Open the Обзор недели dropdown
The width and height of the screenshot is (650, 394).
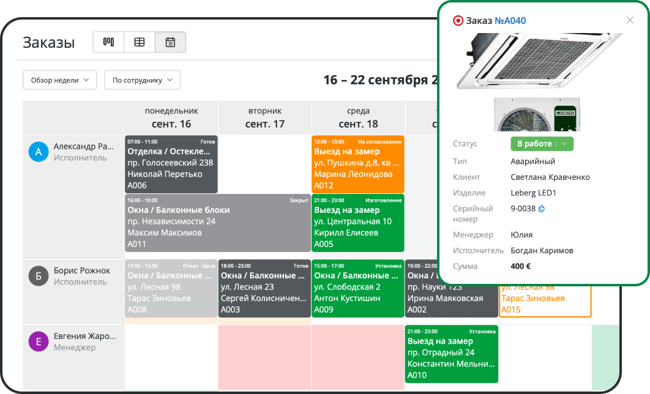pyautogui.click(x=59, y=80)
